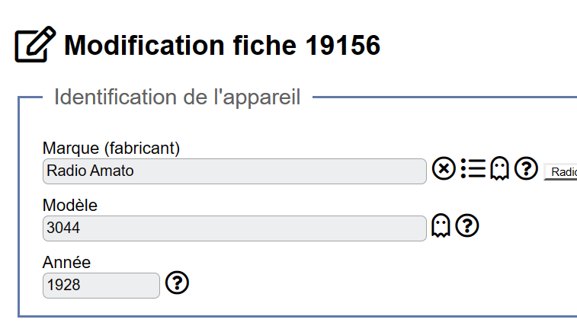Click the fiche number 19156 in the heading
This screenshot has height=329, width=577.
(x=343, y=45)
